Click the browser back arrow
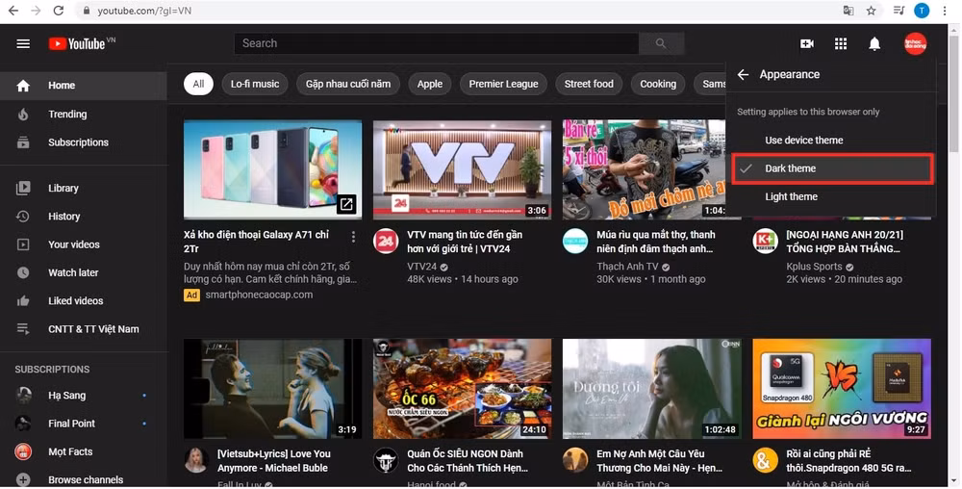Screen dimensions: 962x489 point(13,11)
